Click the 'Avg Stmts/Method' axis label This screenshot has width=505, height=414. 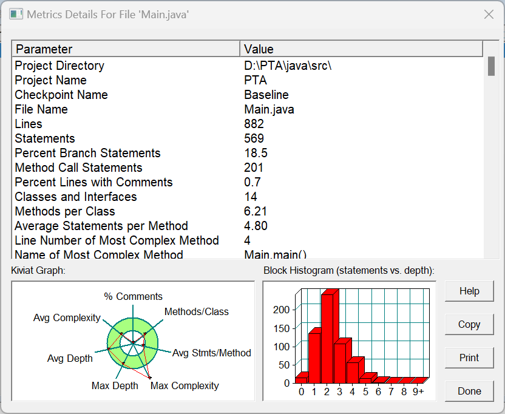click(x=212, y=353)
